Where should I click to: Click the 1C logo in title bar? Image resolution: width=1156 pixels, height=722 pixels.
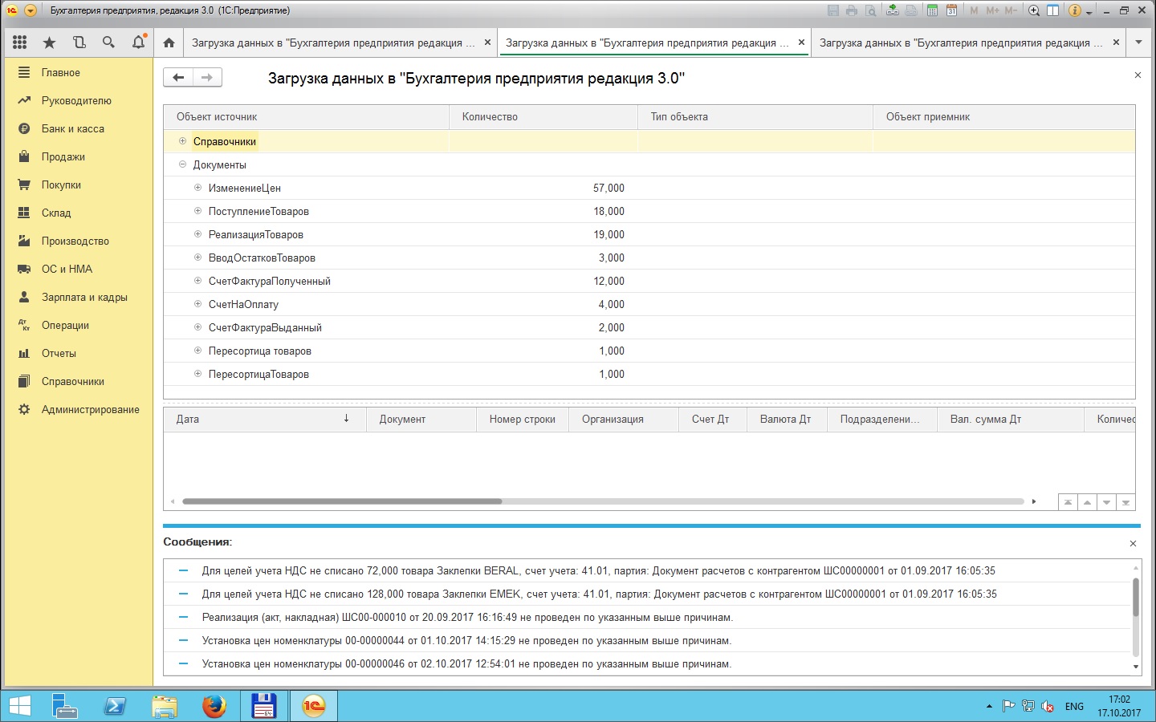tap(12, 10)
